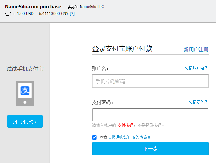The image size is (216, 163).
Task: Open the 《代理购结汇服务协议》 agreement link
Action: tap(129, 137)
